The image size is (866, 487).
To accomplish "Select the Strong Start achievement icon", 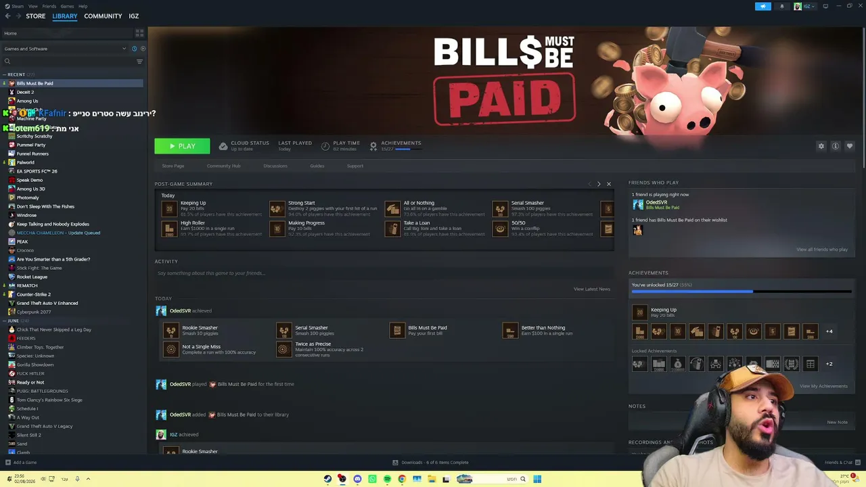I will point(277,209).
